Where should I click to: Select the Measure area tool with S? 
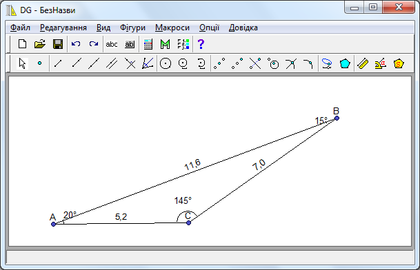[399, 63]
